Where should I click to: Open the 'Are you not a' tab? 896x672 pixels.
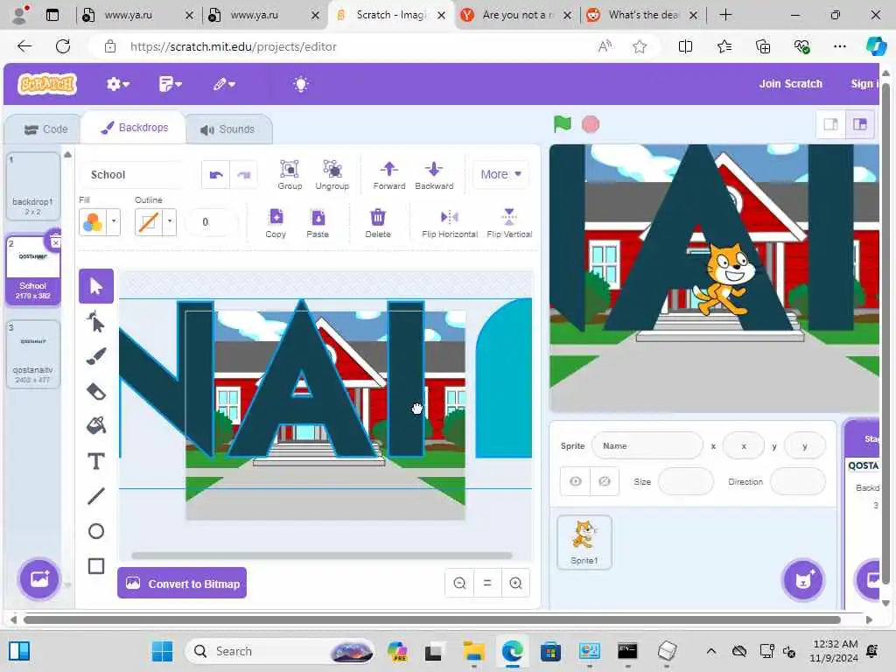coord(516,16)
